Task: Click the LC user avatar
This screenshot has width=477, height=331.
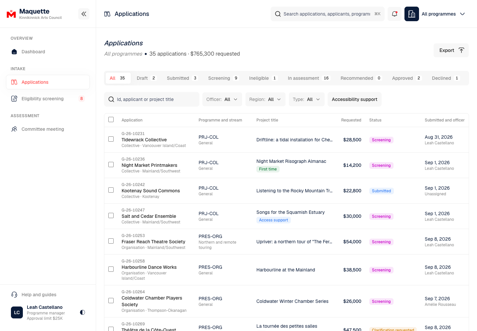Action: 17,312
